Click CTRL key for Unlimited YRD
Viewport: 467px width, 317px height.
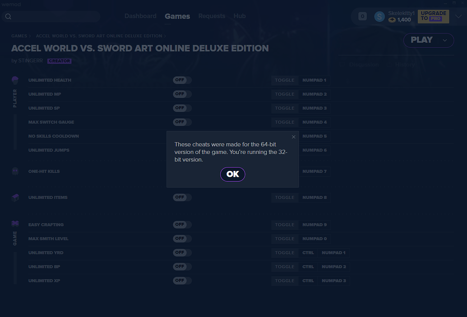[308, 253]
